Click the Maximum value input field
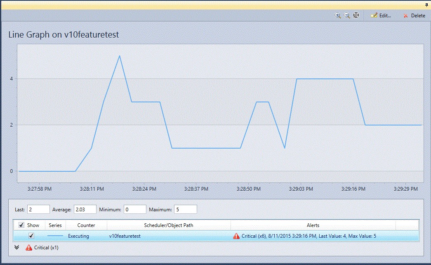 (185, 209)
